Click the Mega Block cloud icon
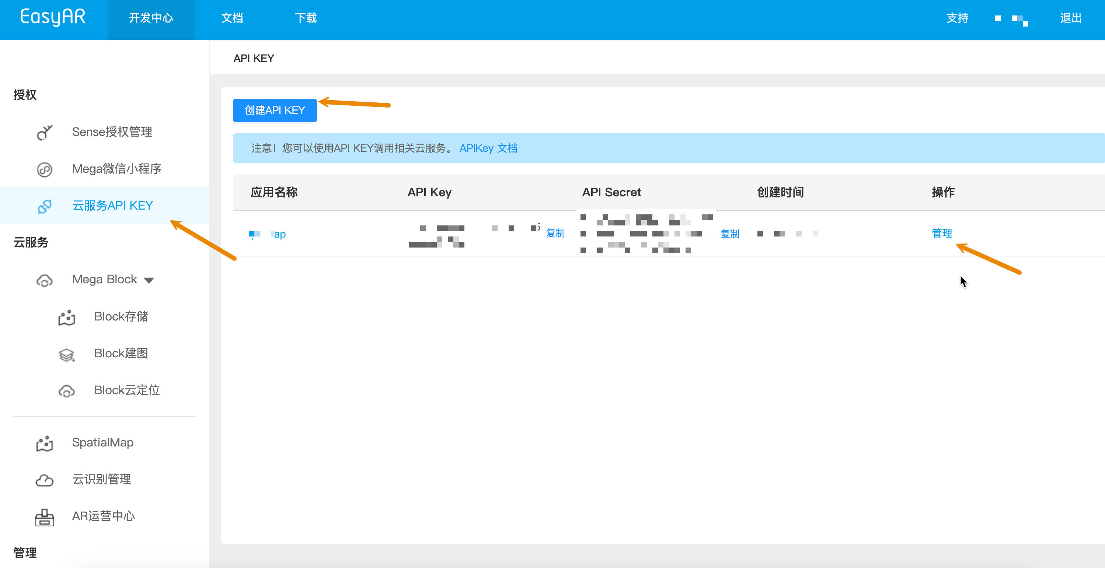Viewport: 1105px width, 568px height. point(45,280)
